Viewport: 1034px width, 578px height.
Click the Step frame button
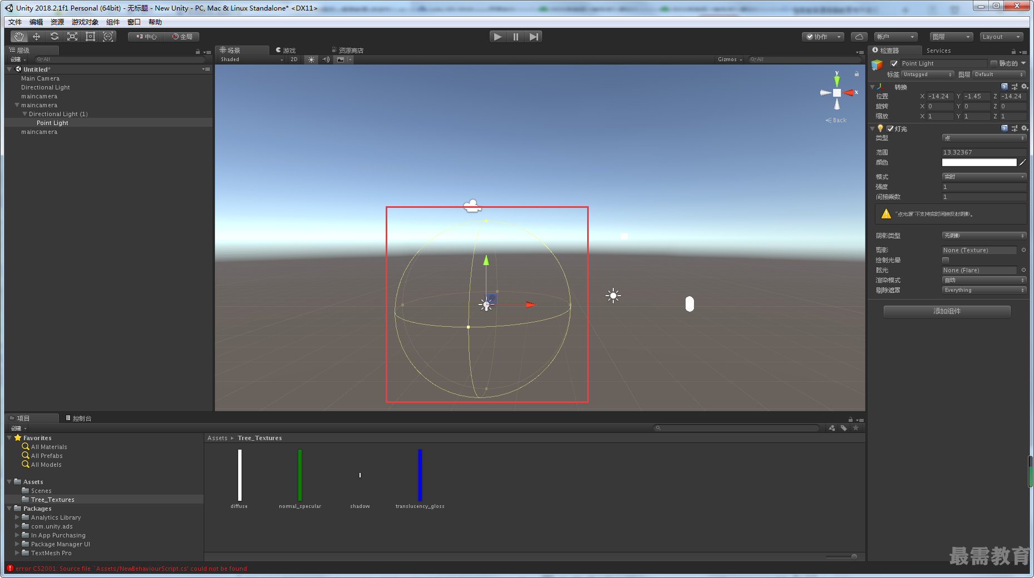pos(534,37)
